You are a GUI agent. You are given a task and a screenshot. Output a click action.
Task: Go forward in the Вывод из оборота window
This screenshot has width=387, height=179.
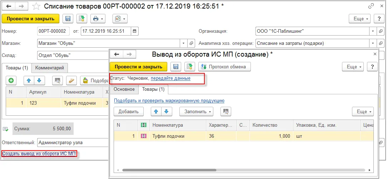(x=130, y=54)
